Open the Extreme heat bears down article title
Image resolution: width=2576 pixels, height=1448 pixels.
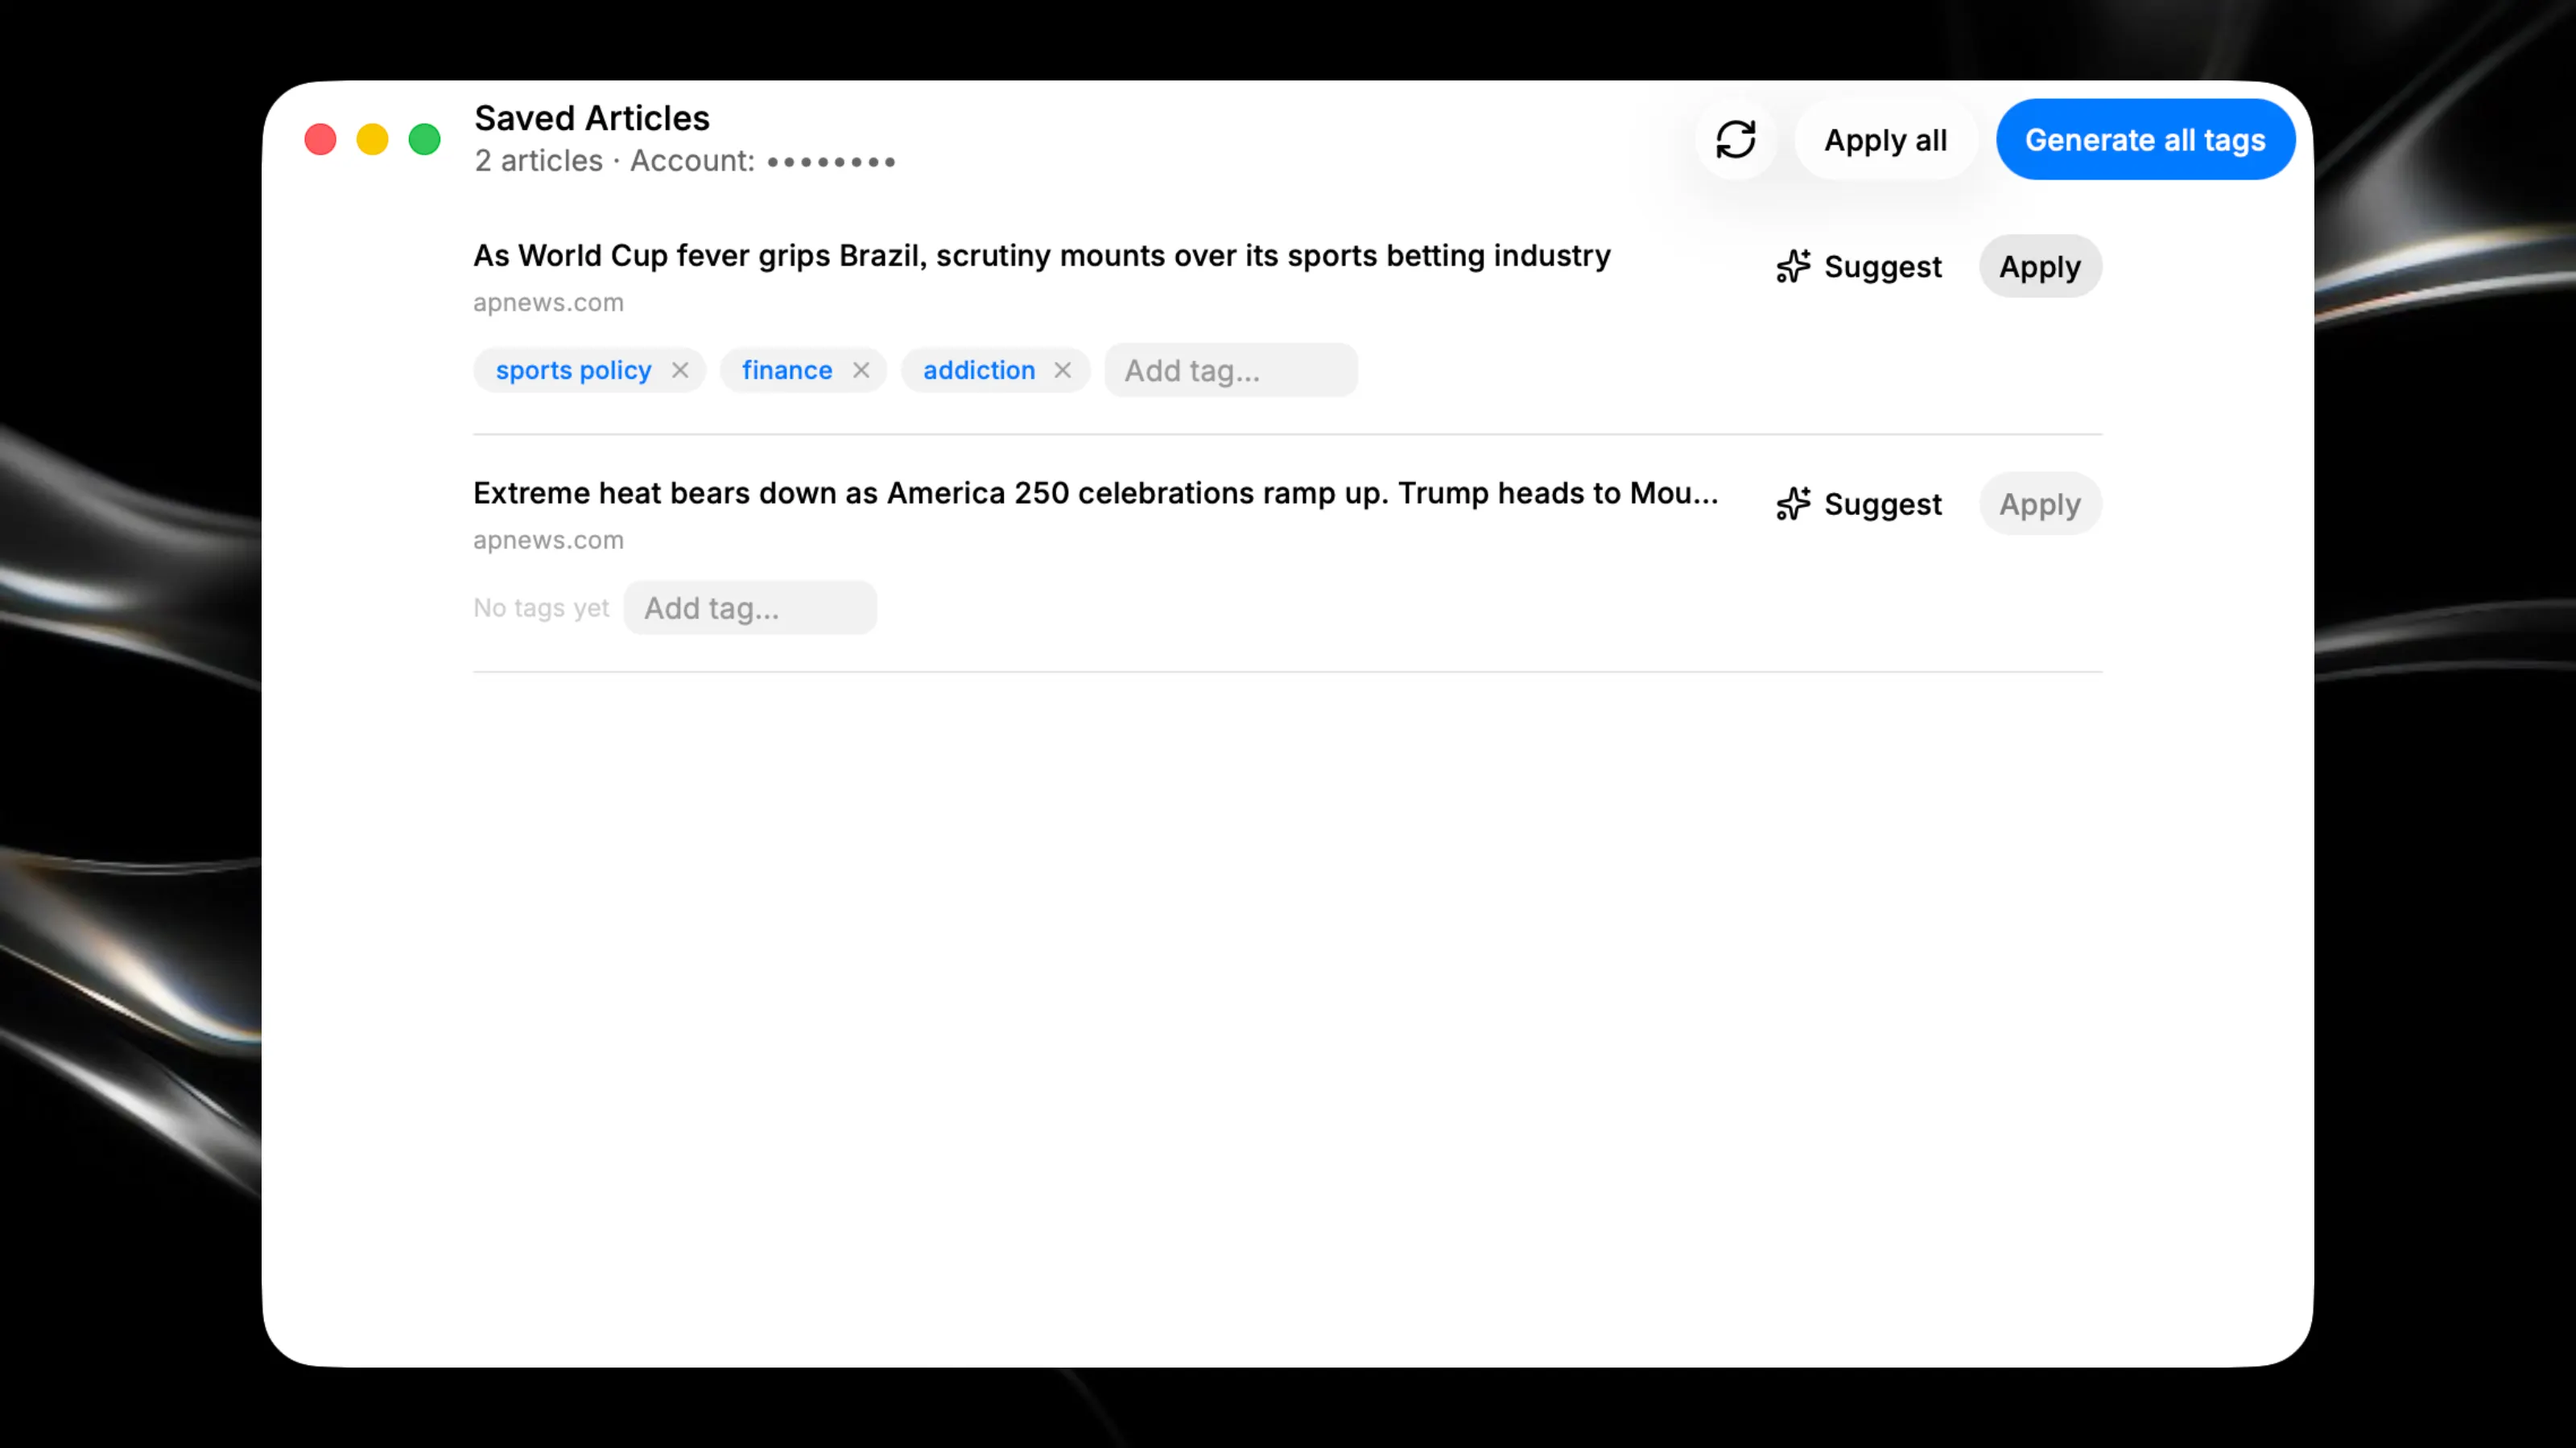(x=1095, y=492)
